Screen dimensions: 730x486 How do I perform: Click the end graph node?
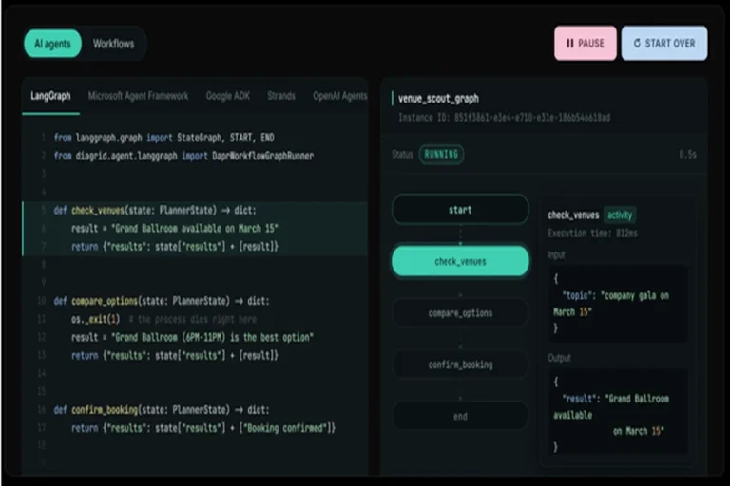click(x=460, y=417)
